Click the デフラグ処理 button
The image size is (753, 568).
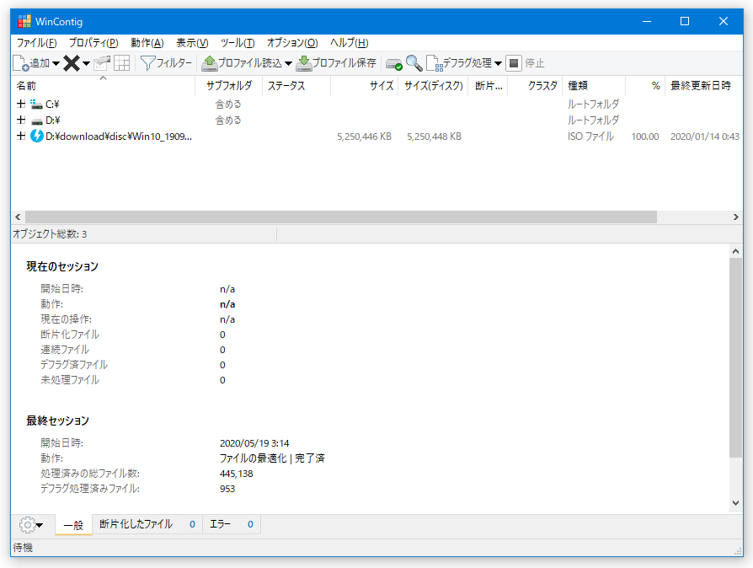(459, 63)
